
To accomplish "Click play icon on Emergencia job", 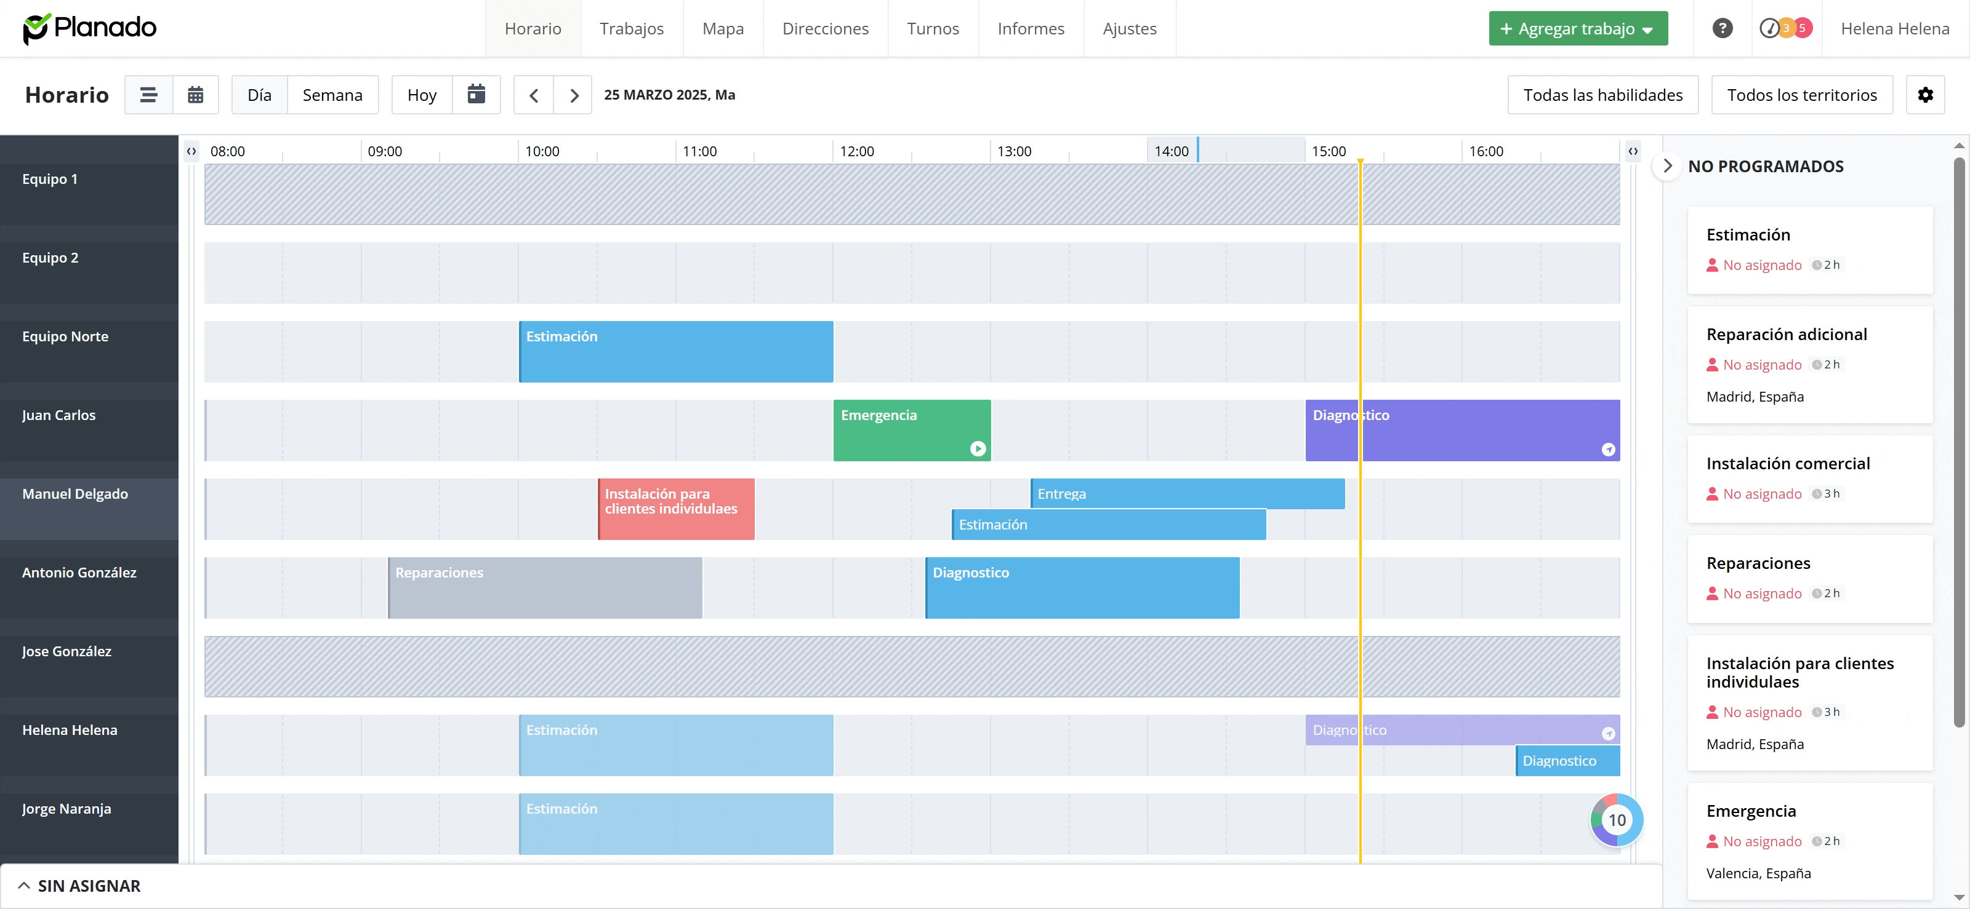I will (978, 448).
